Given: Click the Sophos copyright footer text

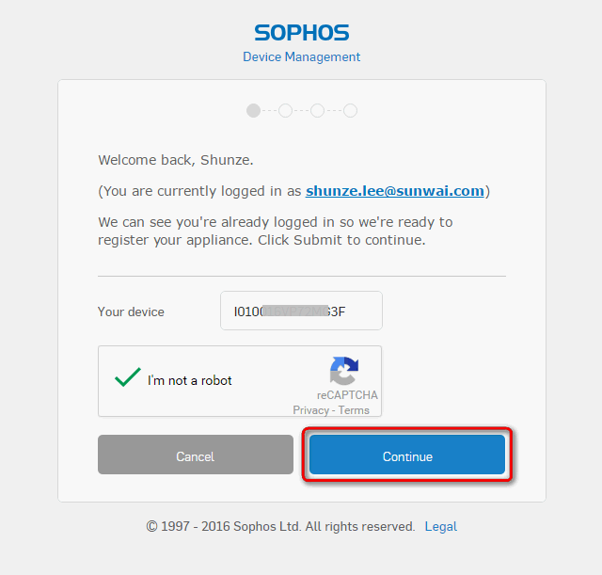Looking at the screenshot, I should point(280,526).
